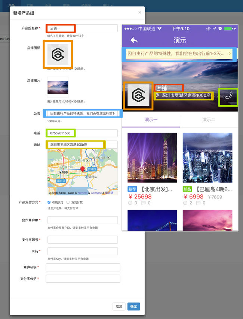Focus the 合作商户ID input field

coord(82,220)
